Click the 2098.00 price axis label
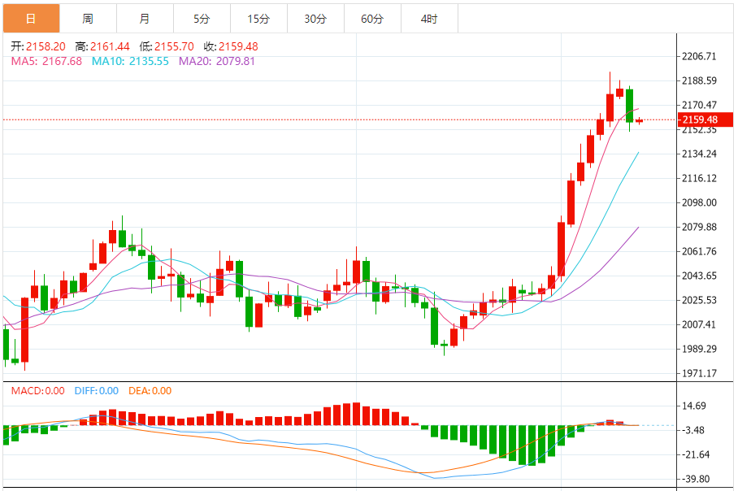Screen dimensions: 738x491 coord(700,202)
